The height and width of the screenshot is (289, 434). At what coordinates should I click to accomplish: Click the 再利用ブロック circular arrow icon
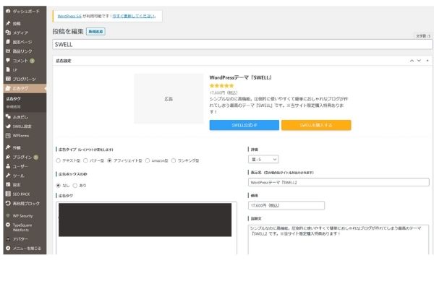pyautogui.click(x=8, y=203)
